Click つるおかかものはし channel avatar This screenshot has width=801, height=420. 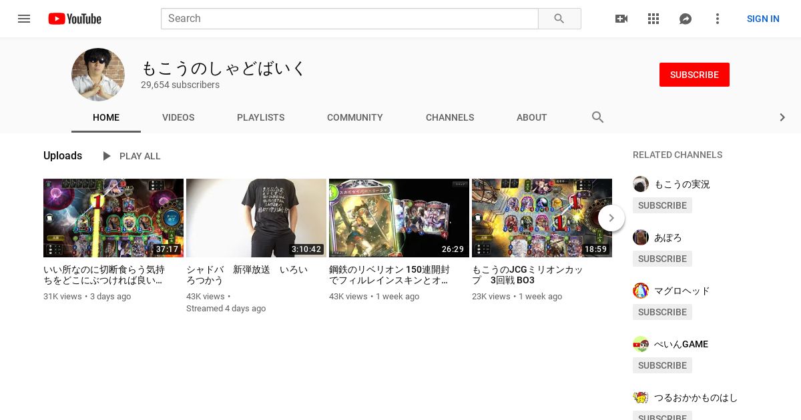point(641,397)
